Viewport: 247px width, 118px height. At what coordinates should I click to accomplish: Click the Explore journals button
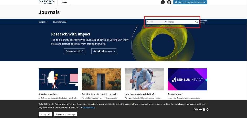(x=74, y=51)
